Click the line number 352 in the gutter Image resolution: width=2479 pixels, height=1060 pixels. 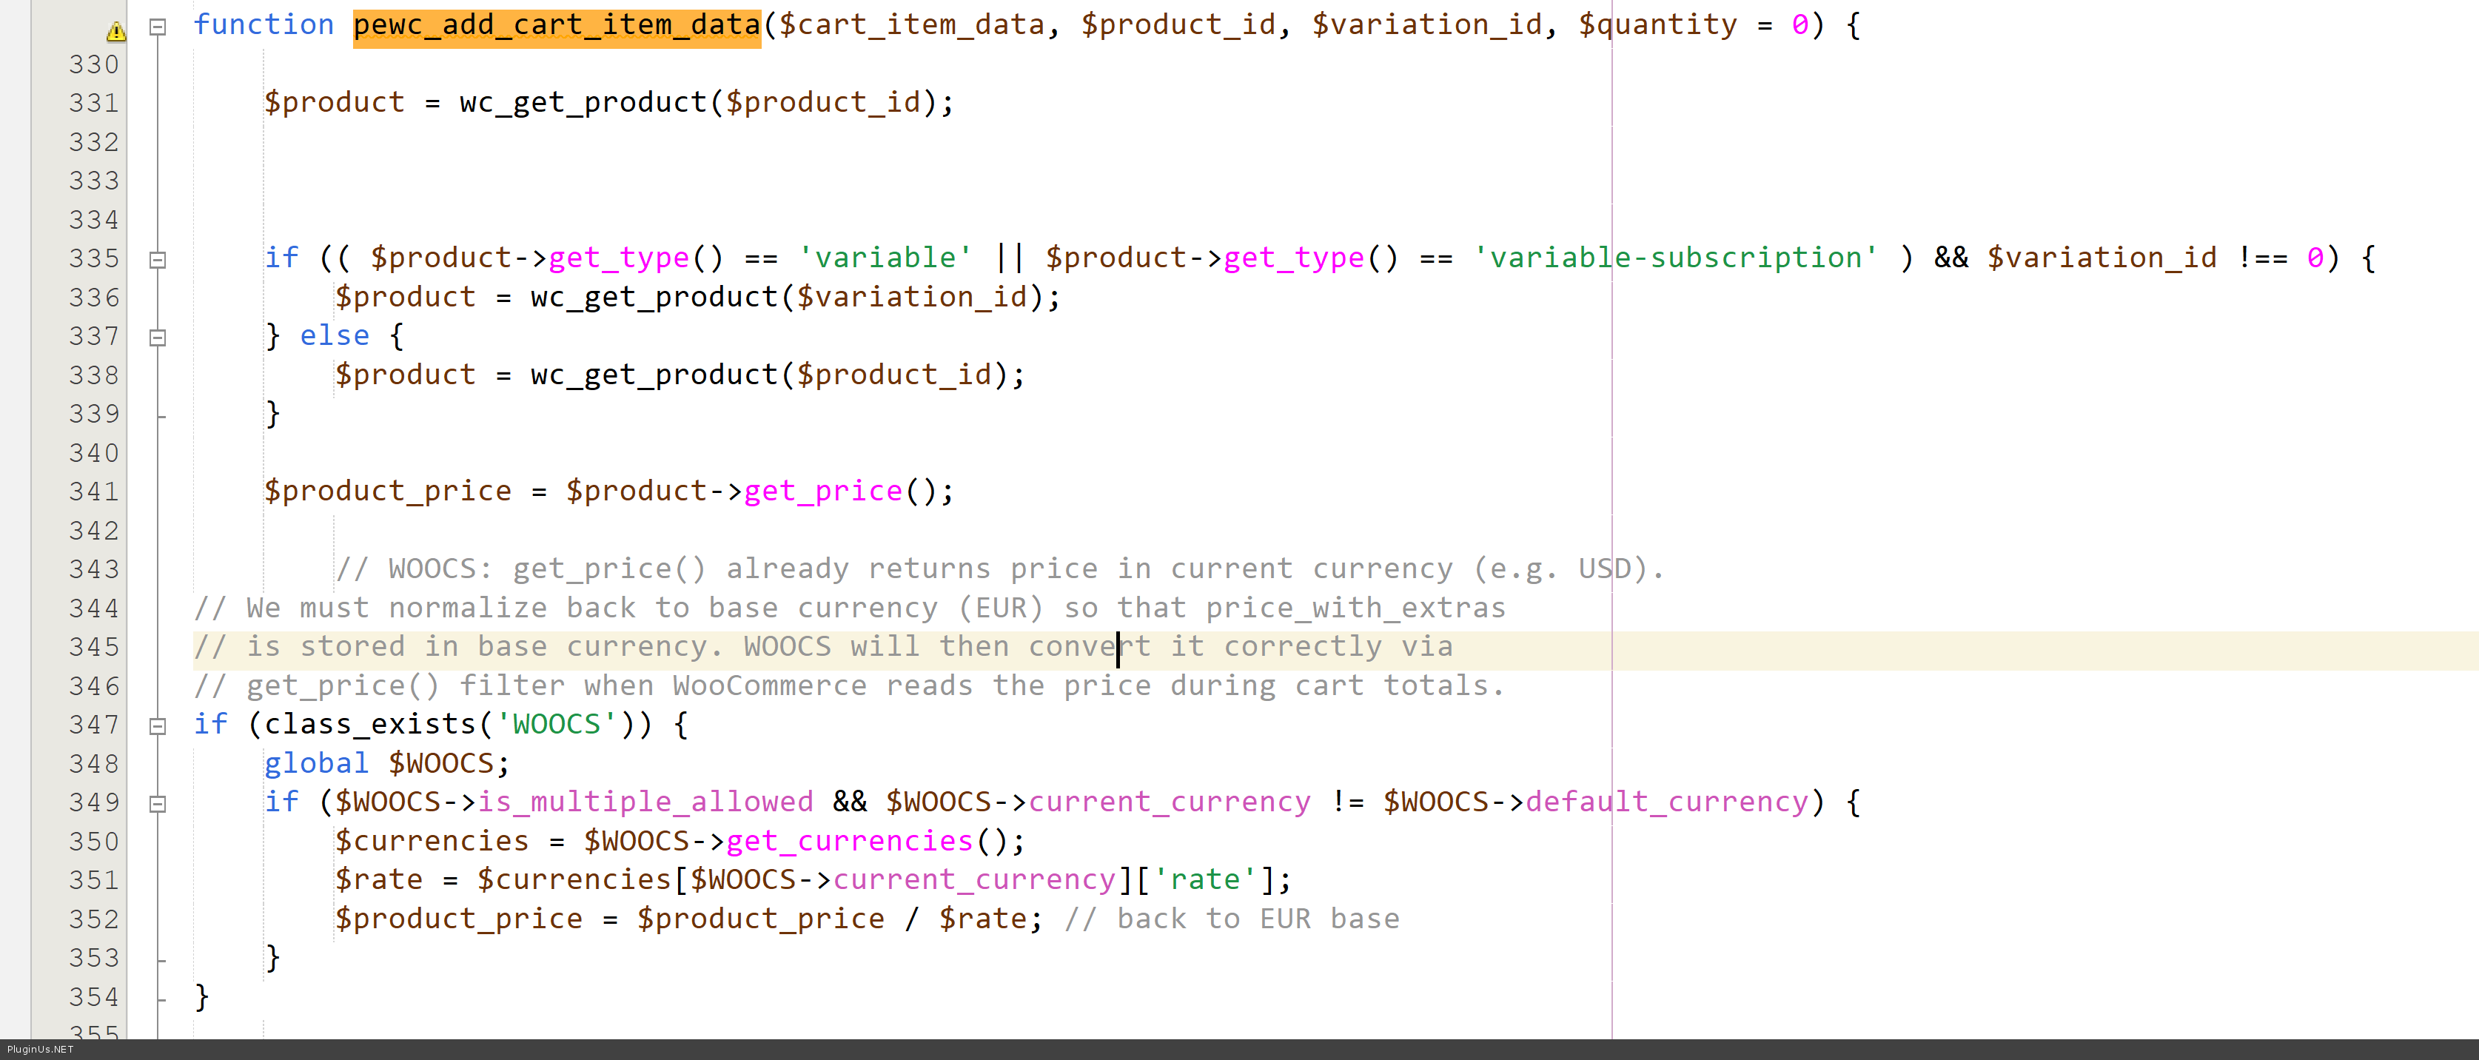(93, 919)
